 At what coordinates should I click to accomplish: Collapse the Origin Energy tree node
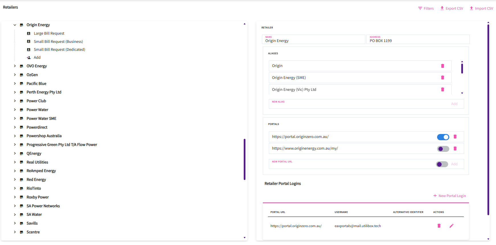click(15, 25)
